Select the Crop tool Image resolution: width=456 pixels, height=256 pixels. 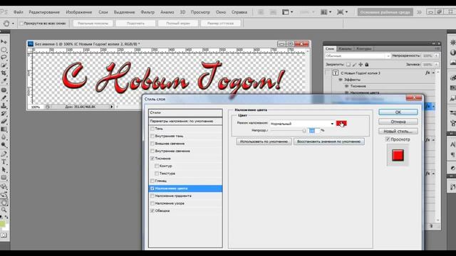pyautogui.click(x=4, y=73)
